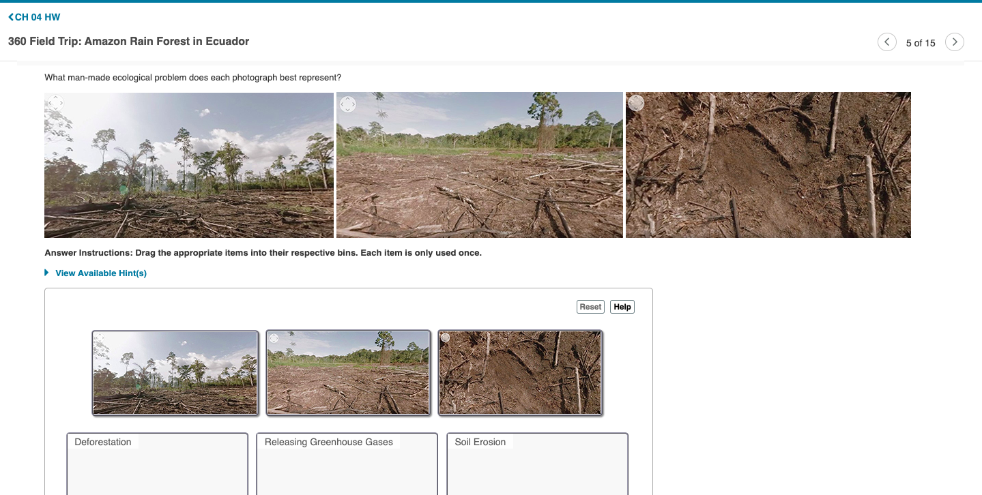Go to the next question arrow

coord(955,42)
